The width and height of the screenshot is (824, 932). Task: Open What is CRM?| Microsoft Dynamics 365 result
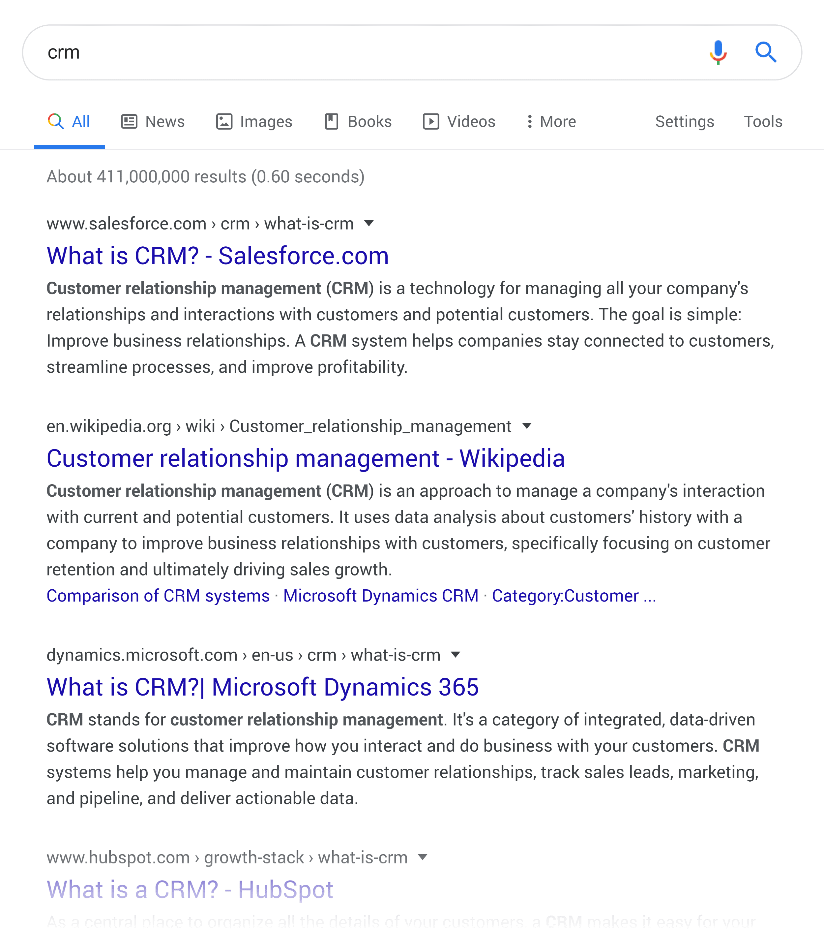point(262,687)
